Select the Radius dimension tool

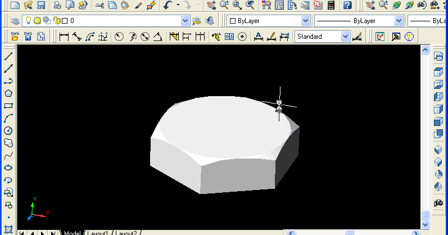(119, 37)
